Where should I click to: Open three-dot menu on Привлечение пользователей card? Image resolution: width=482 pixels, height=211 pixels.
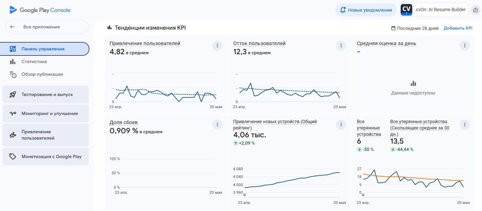coord(217,46)
